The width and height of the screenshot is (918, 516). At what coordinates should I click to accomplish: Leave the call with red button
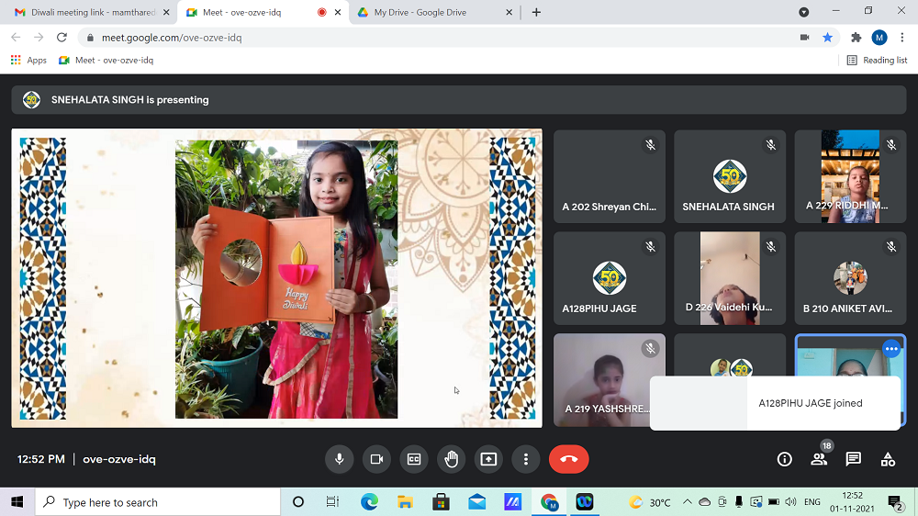click(568, 459)
